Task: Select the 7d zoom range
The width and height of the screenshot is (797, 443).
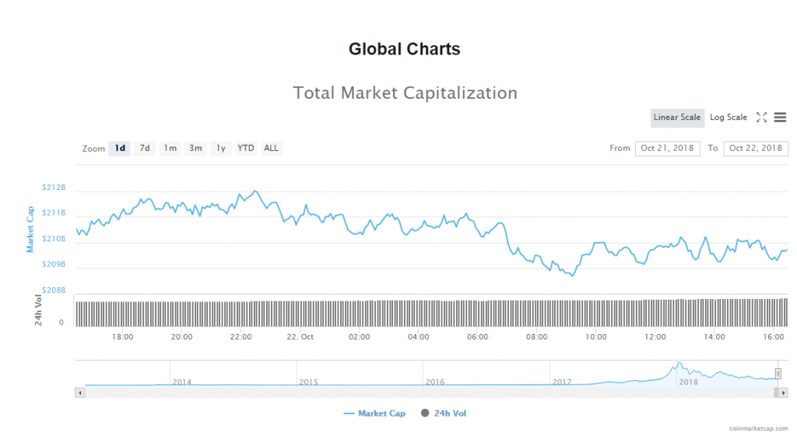Action: tap(145, 148)
